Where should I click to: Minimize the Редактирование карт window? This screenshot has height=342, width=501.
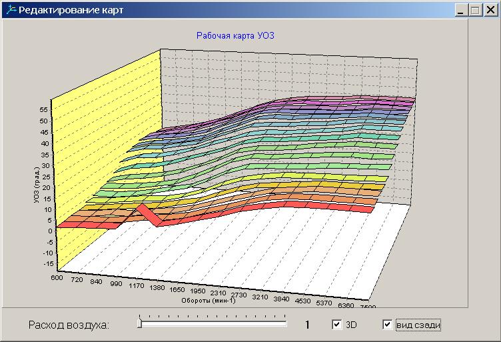coord(461,10)
